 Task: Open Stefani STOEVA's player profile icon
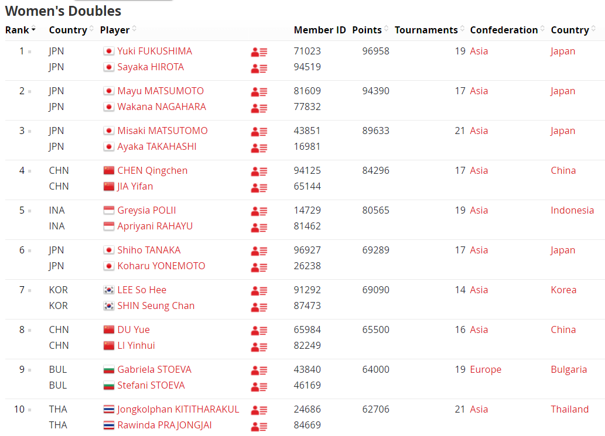pos(259,387)
